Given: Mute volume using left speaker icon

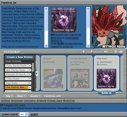Looking at the screenshot, I should (84, 52).
